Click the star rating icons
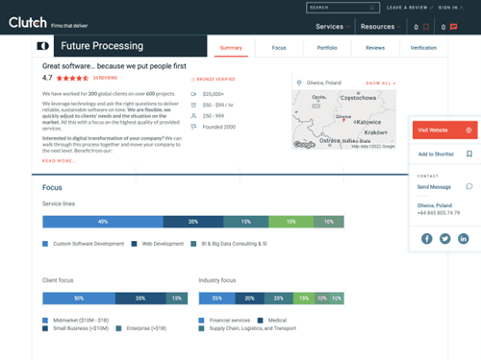This screenshot has width=481, height=360. pyautogui.click(x=72, y=78)
